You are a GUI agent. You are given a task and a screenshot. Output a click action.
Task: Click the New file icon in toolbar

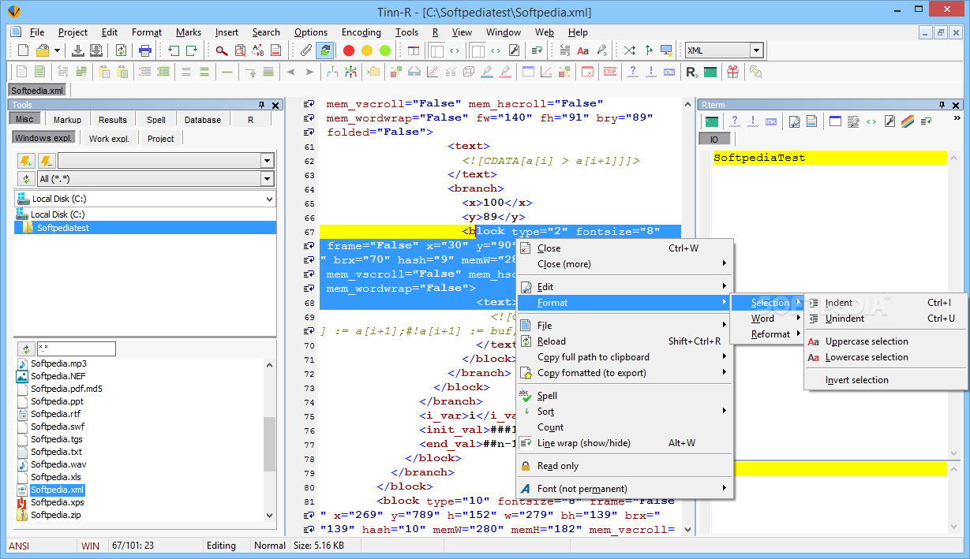point(23,50)
